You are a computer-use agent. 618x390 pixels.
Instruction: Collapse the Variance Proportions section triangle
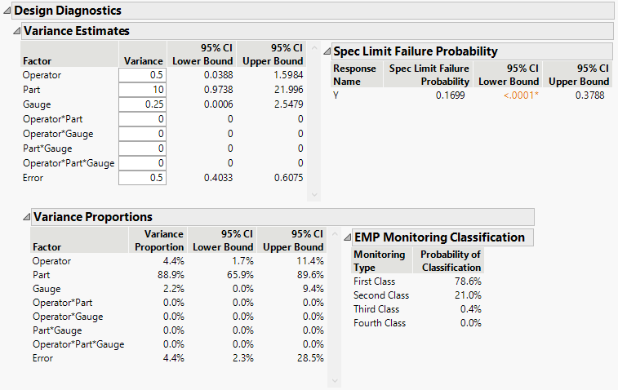[x=26, y=217]
